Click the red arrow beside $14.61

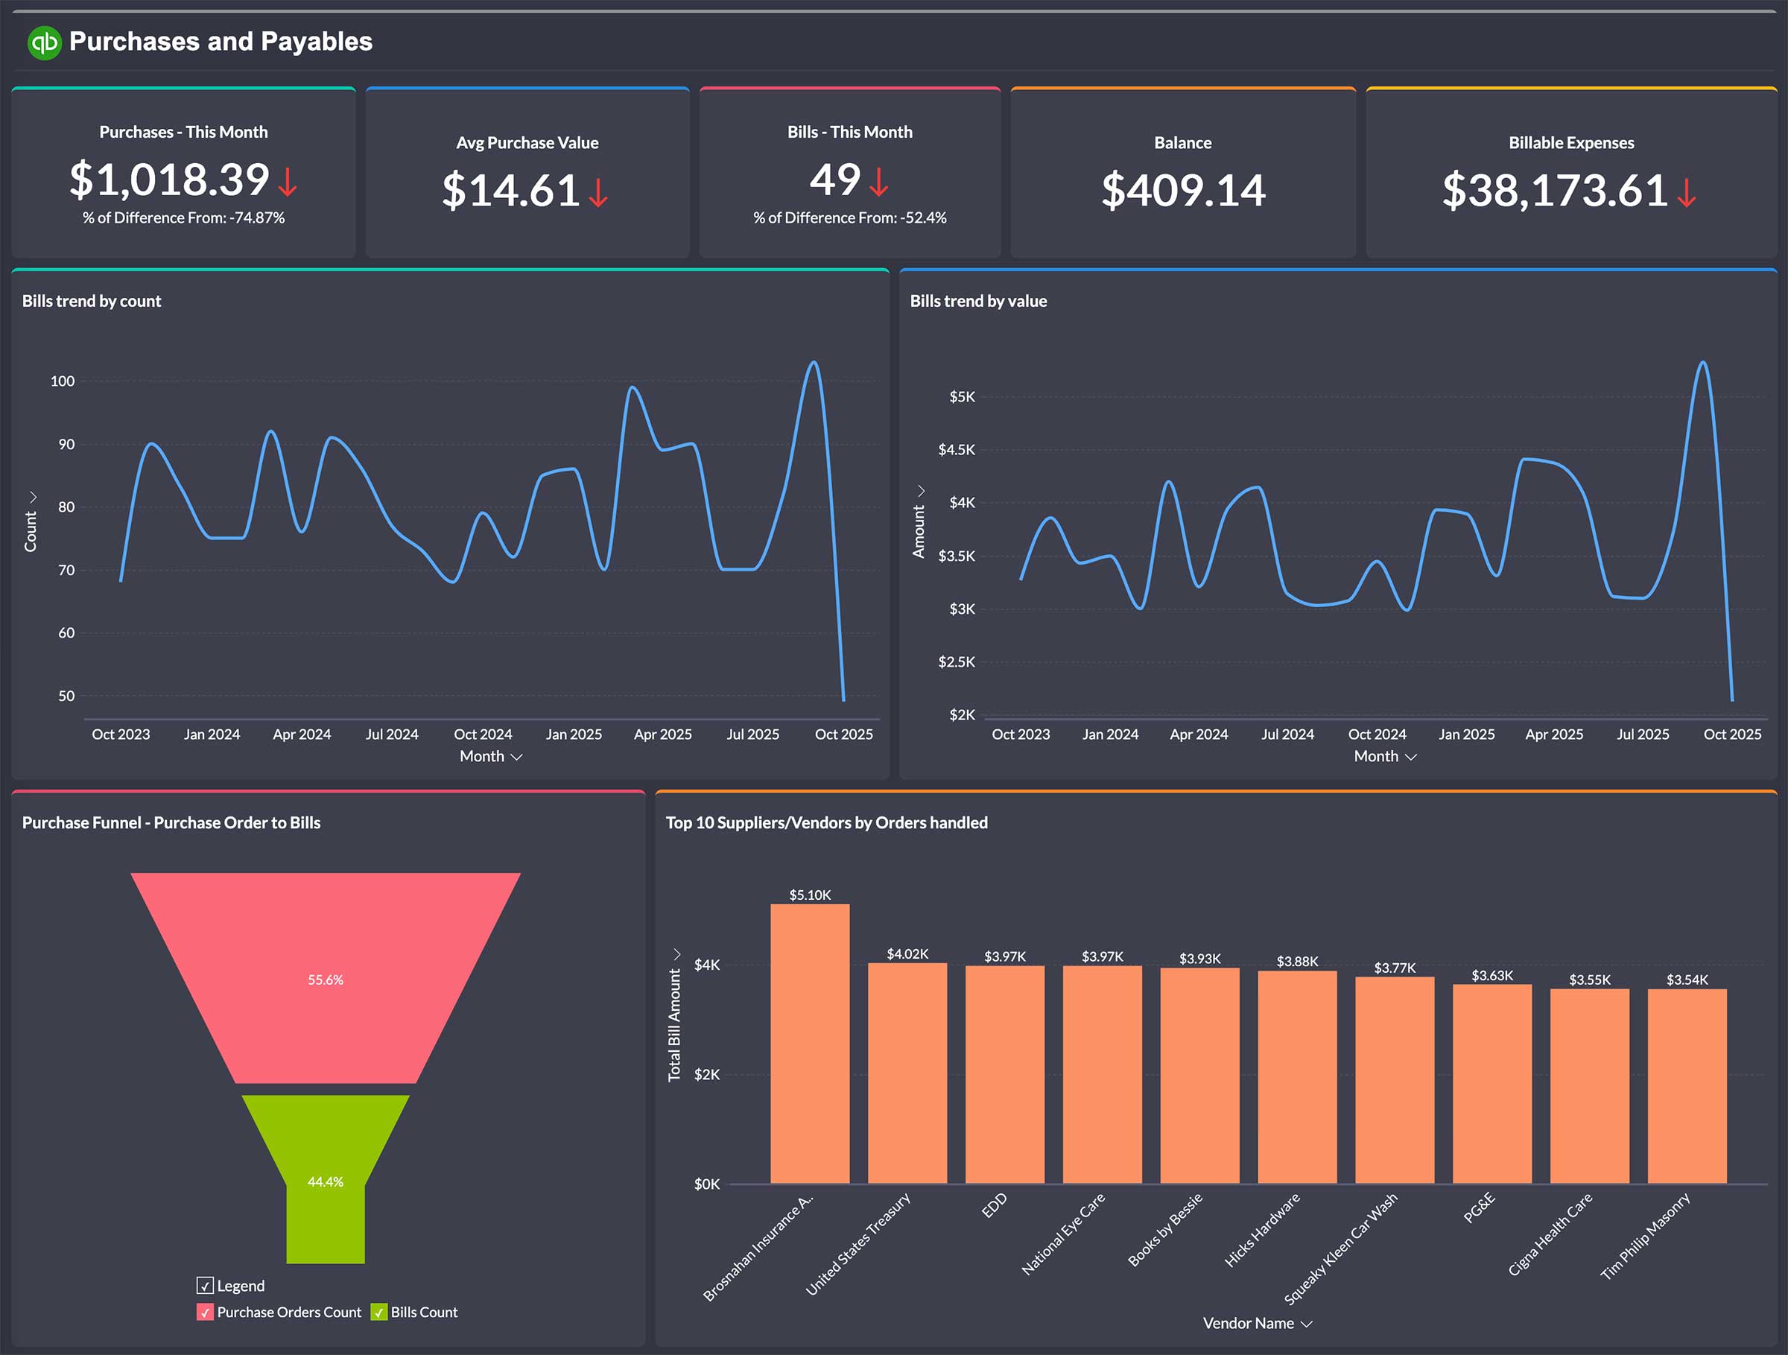click(x=597, y=192)
